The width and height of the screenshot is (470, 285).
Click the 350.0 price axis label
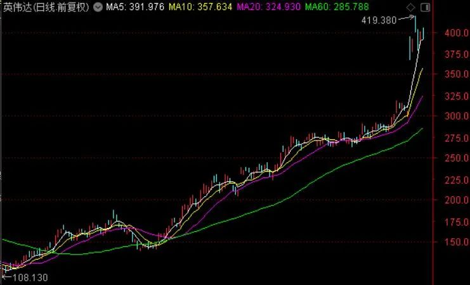tap(457, 74)
